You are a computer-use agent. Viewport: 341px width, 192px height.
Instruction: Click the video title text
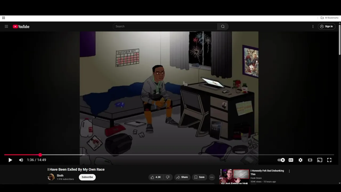point(76,169)
